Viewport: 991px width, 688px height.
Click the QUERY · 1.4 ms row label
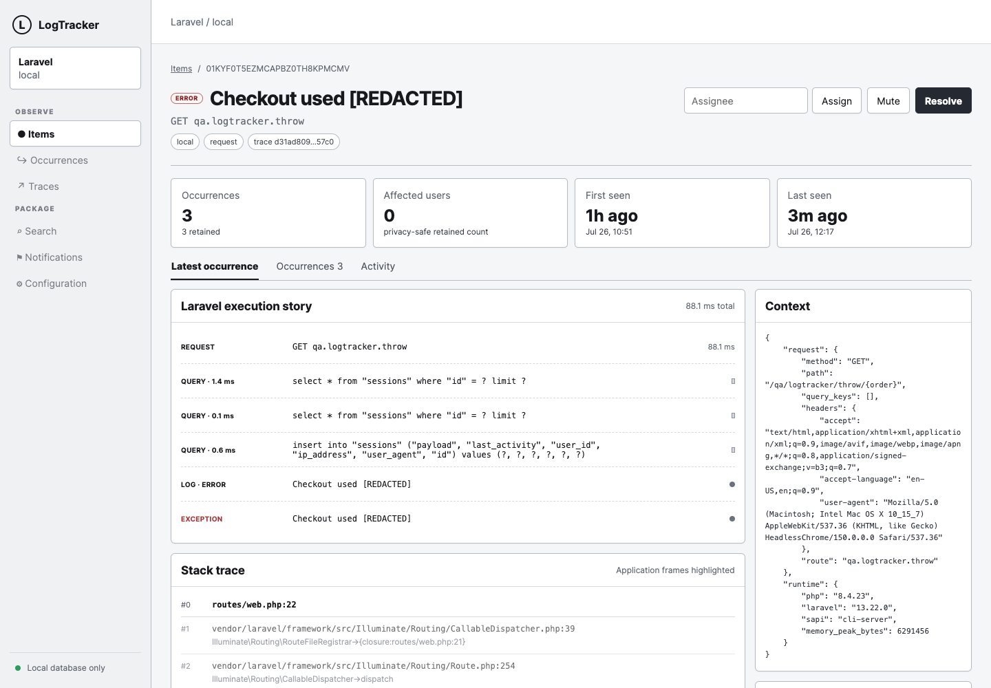point(208,381)
